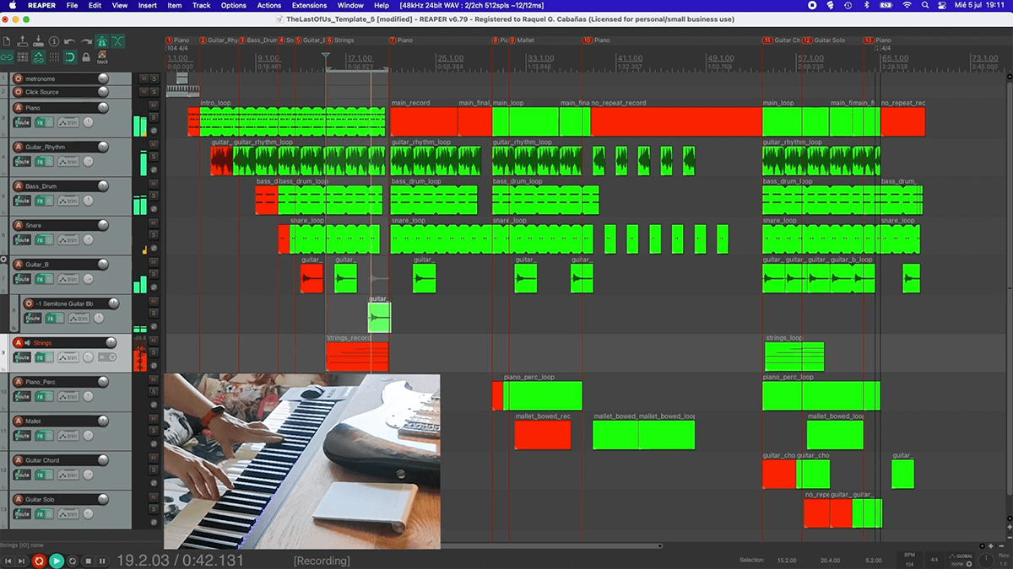Open the Actions menu
Viewport: 1013px width, 569px height.
point(269,4)
